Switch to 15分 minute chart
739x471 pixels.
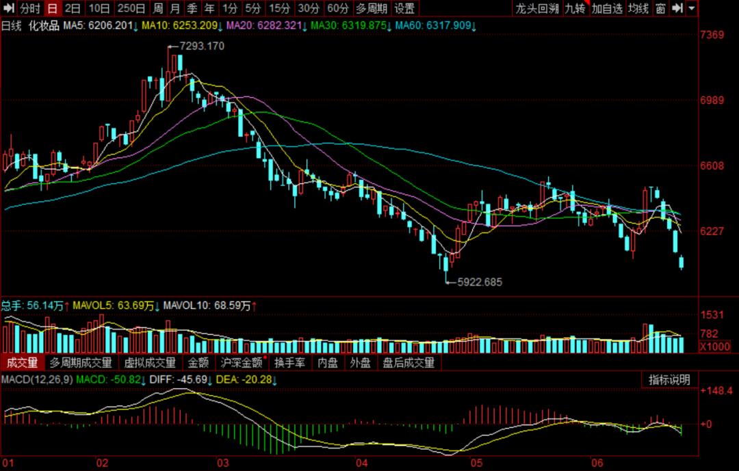(279, 8)
